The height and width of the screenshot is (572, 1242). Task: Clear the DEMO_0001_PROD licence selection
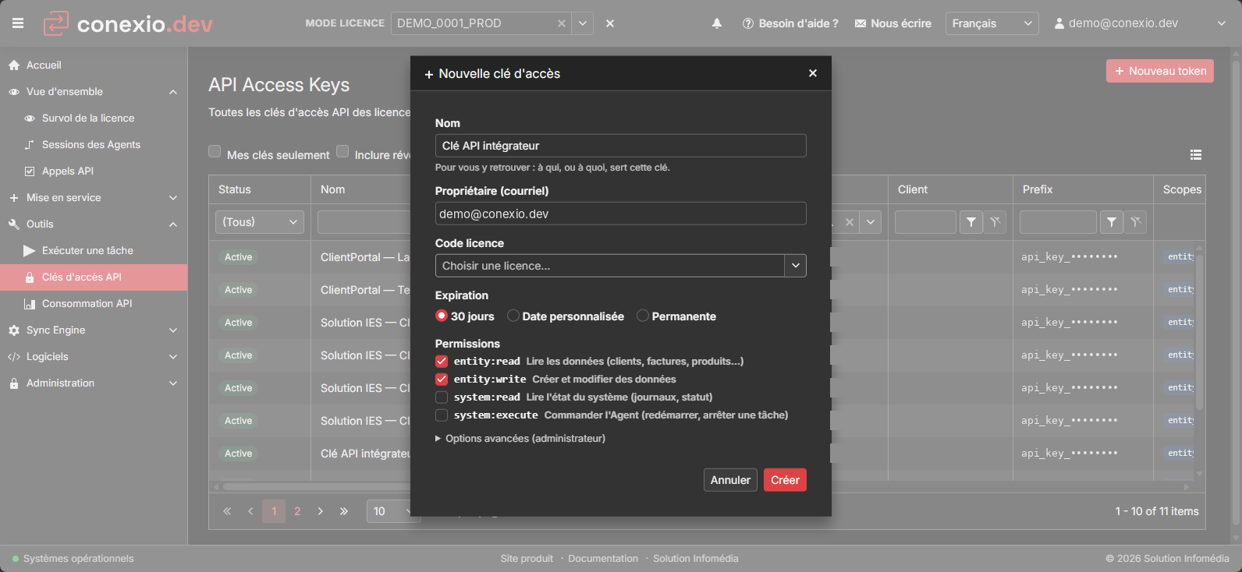click(x=562, y=23)
